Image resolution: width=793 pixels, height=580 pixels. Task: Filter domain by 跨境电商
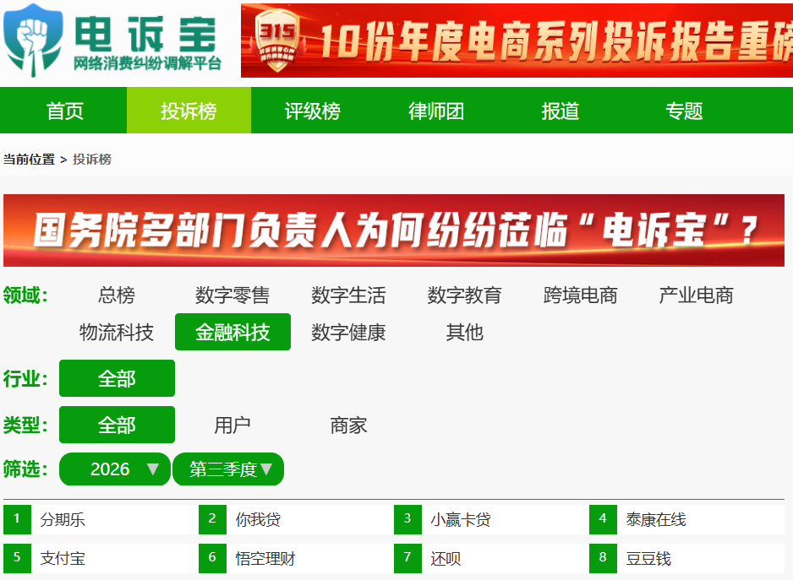pyautogui.click(x=580, y=295)
